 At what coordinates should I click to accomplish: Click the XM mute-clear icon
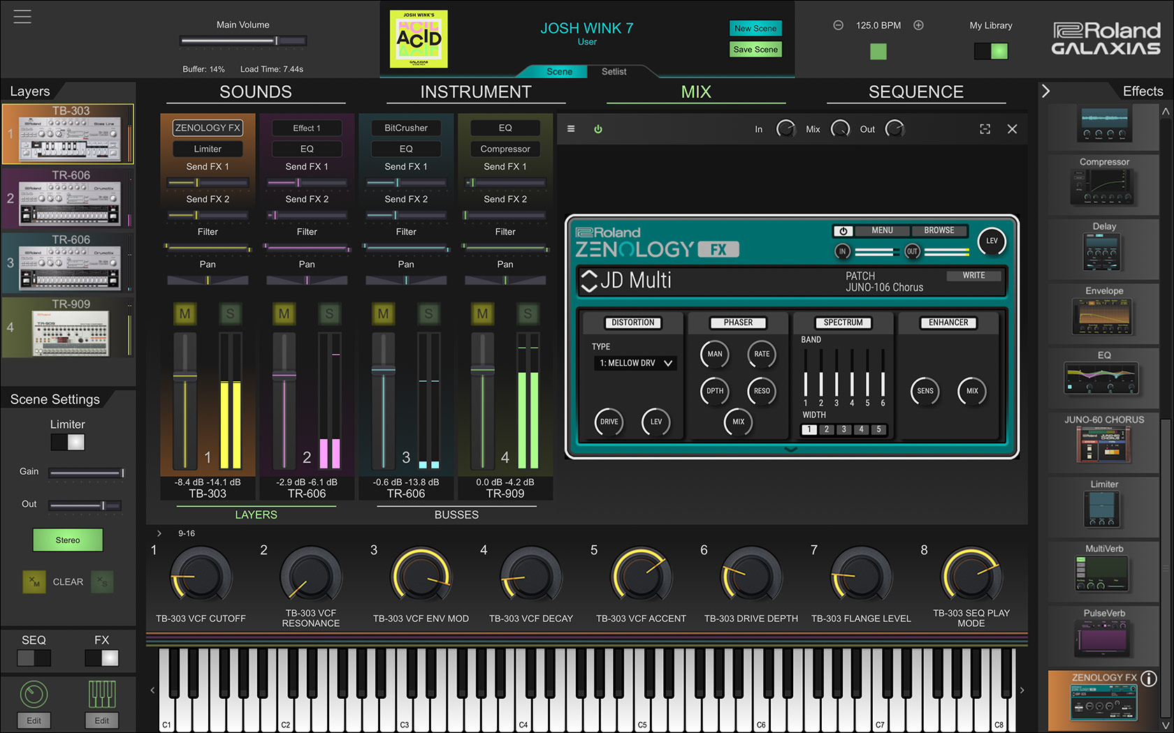[x=34, y=582]
